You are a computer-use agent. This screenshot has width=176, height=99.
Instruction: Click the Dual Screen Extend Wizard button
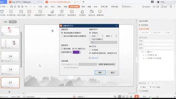(107, 64)
